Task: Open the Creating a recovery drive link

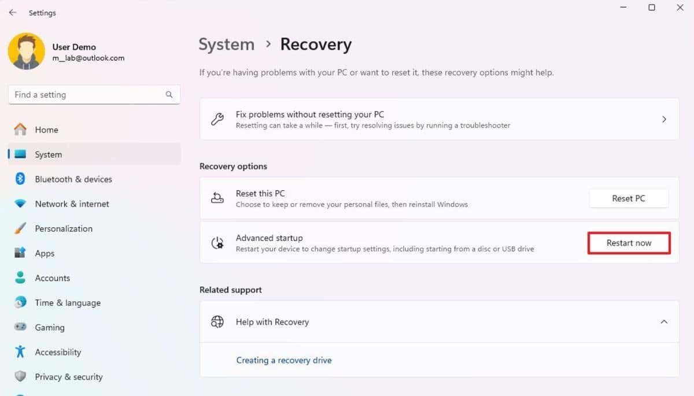Action: [x=284, y=360]
